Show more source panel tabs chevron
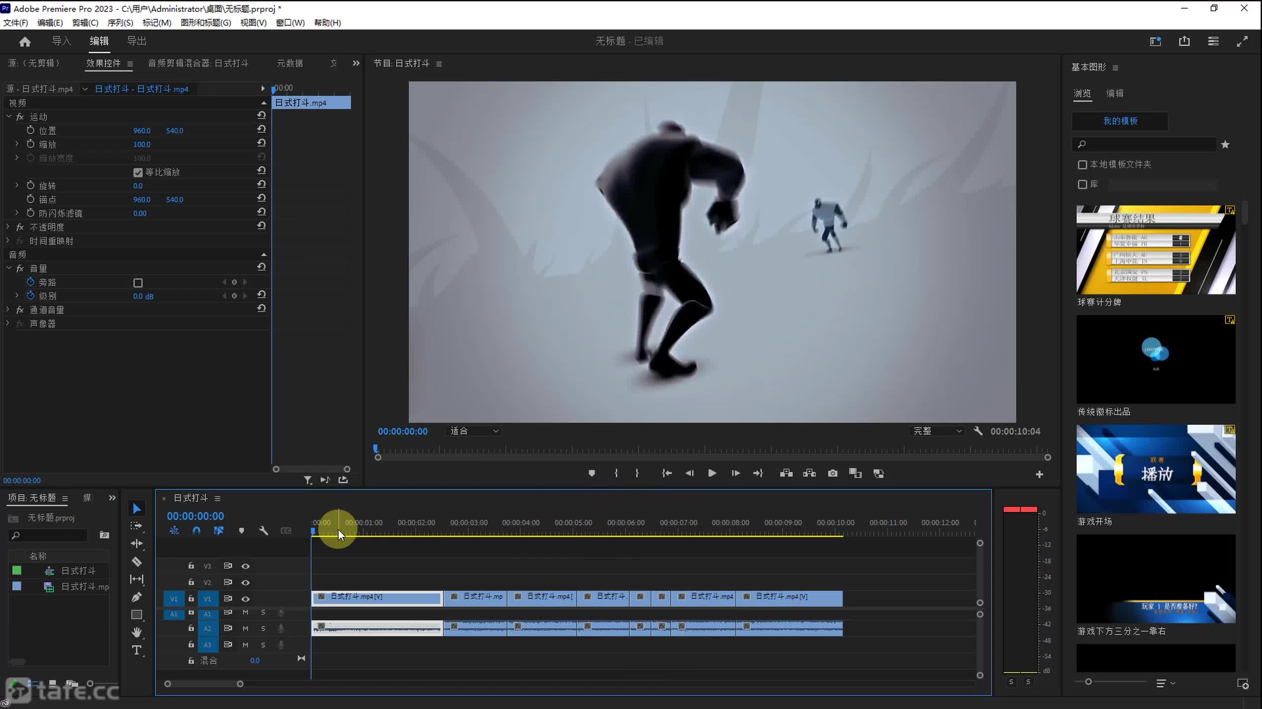Screen dimensions: 1262x709 coord(356,63)
